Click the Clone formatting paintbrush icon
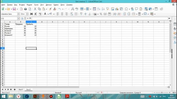This screenshot has width=177, height=99. tap(50, 9)
